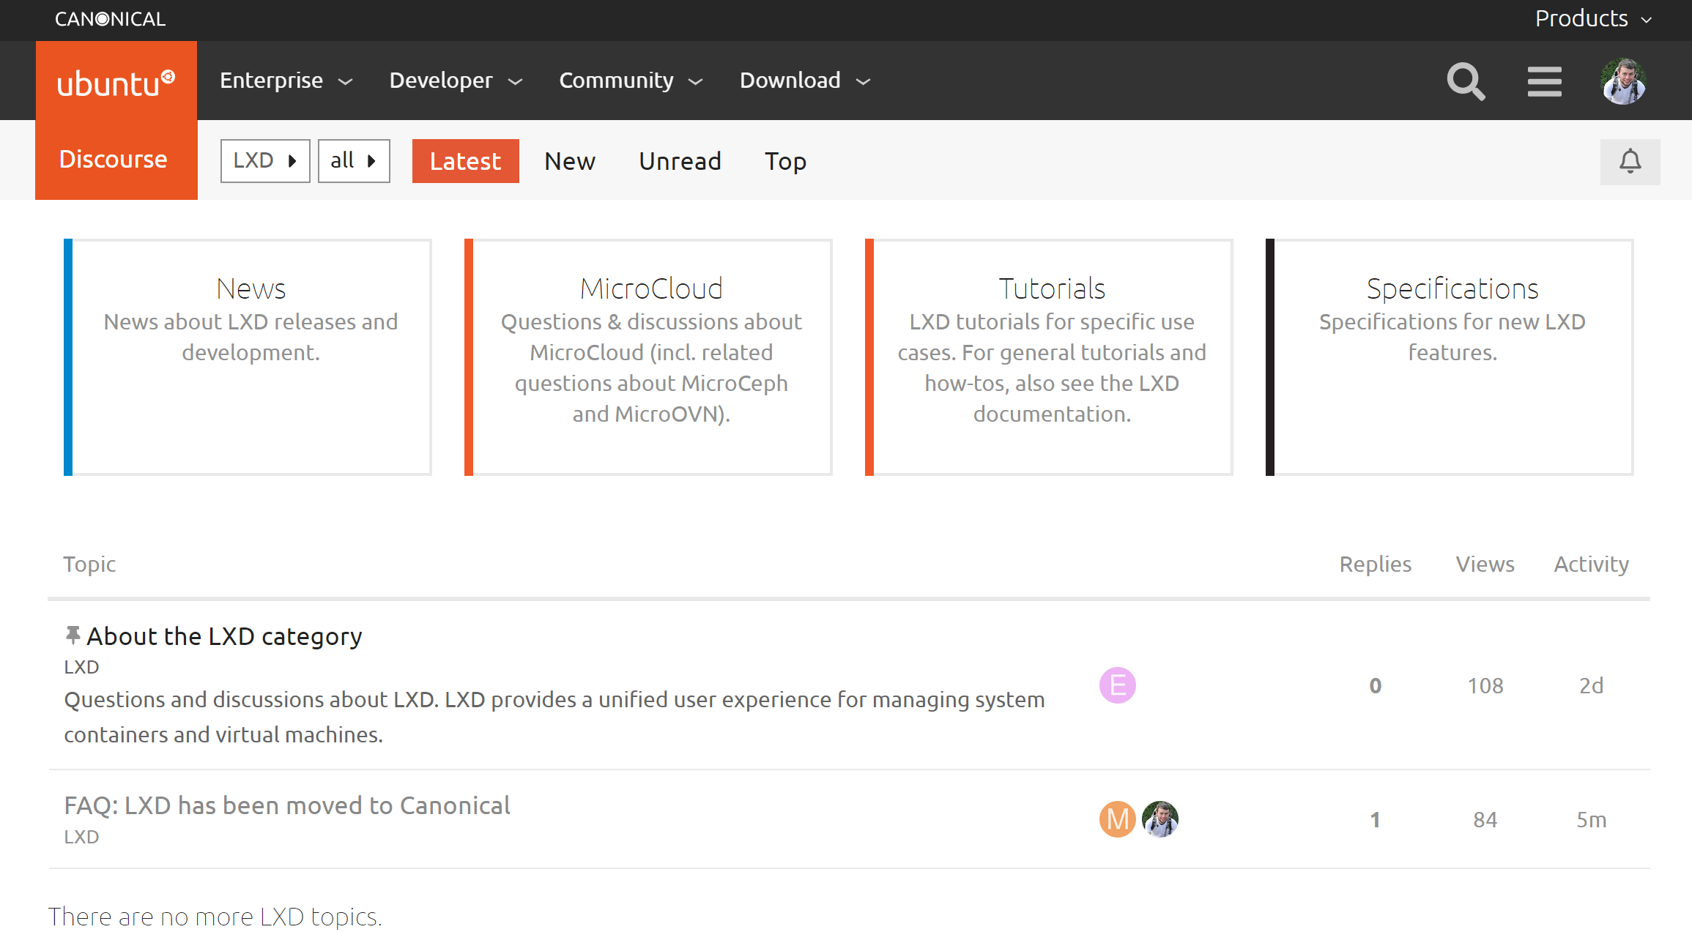Open the hamburger menu icon
1692x932 pixels.
click(1544, 81)
